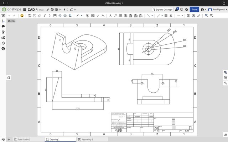Select the Section view tool
The image size is (228, 142).
click(x=45, y=16)
